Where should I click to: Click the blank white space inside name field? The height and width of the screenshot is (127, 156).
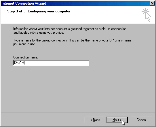click(57, 63)
